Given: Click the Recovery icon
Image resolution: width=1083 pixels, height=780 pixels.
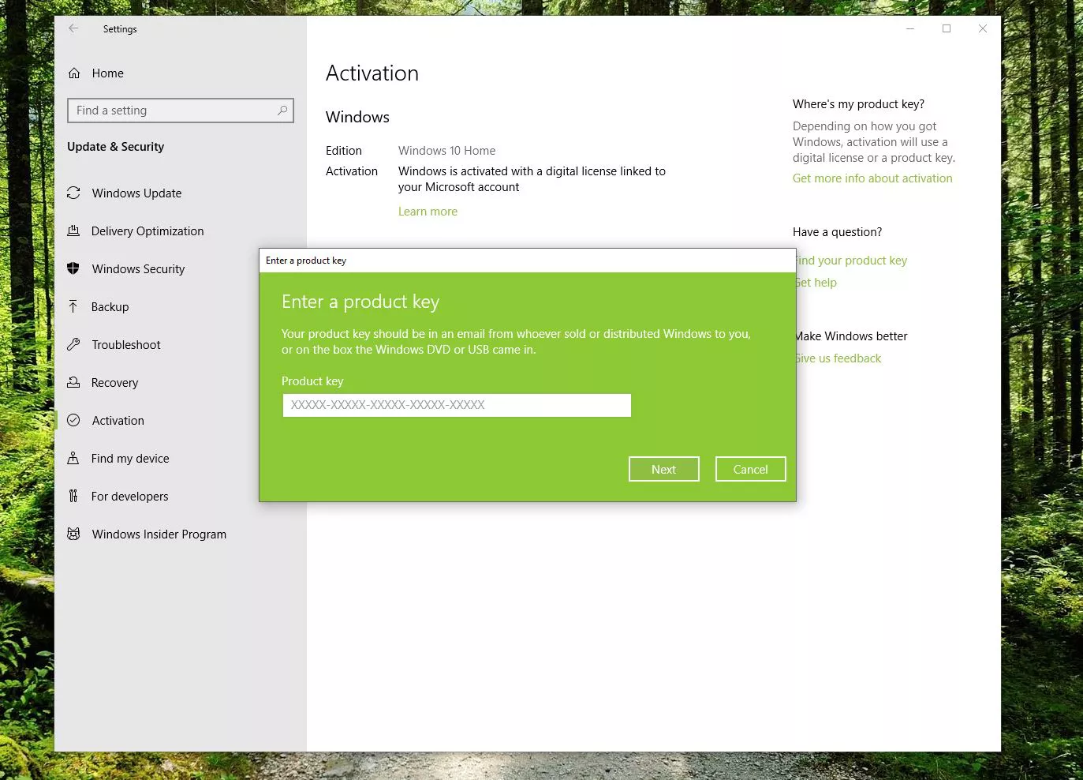Looking at the screenshot, I should click(73, 382).
